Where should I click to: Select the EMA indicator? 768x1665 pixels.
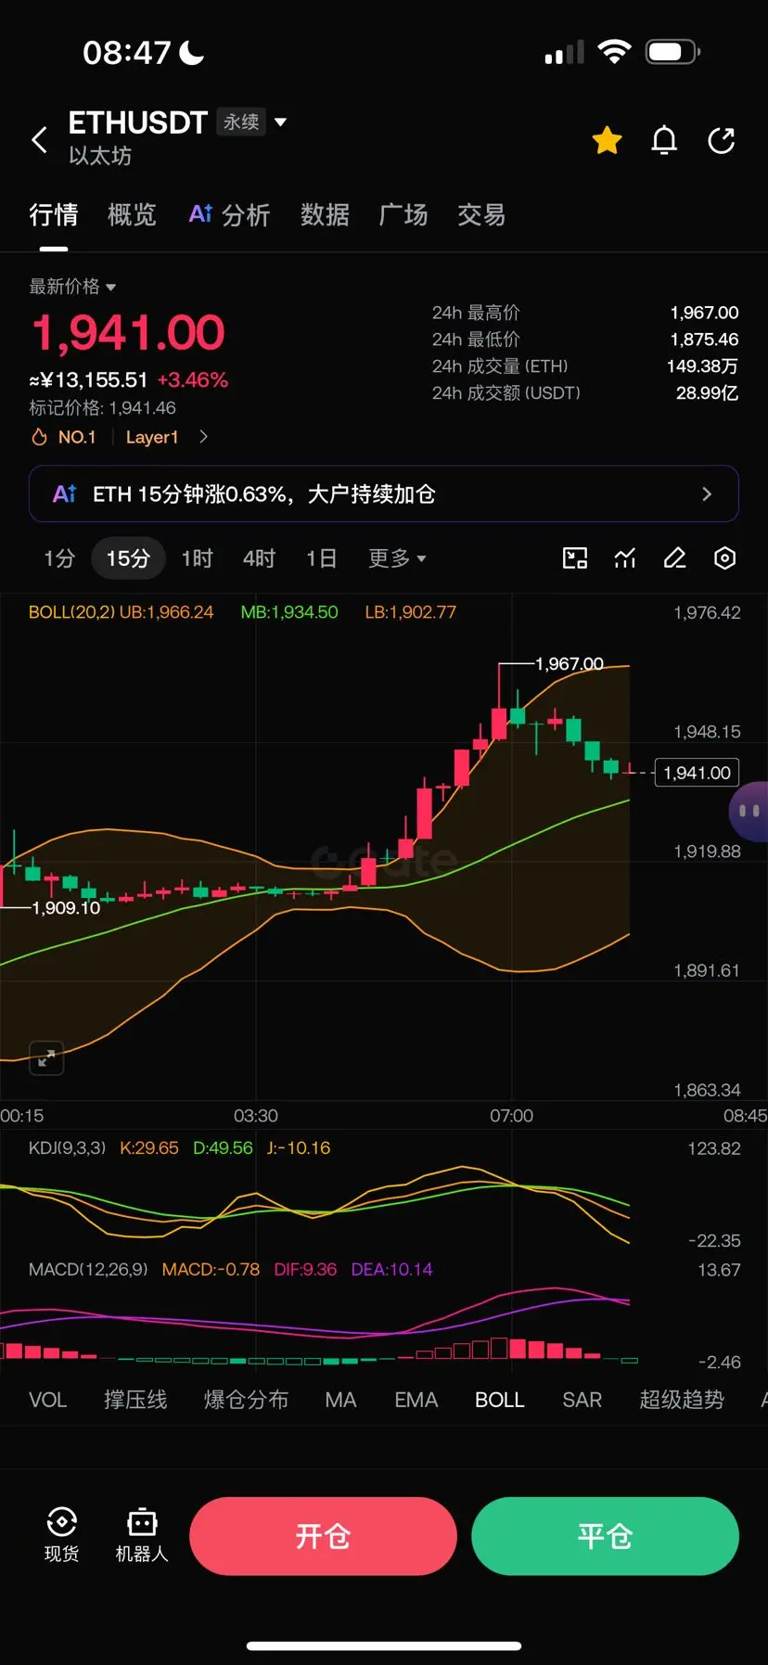(x=416, y=1400)
